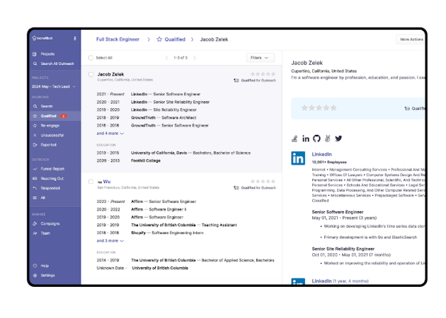Click the University of California, Davis entry
Viewport: 446px width, 318px height.
(190, 153)
